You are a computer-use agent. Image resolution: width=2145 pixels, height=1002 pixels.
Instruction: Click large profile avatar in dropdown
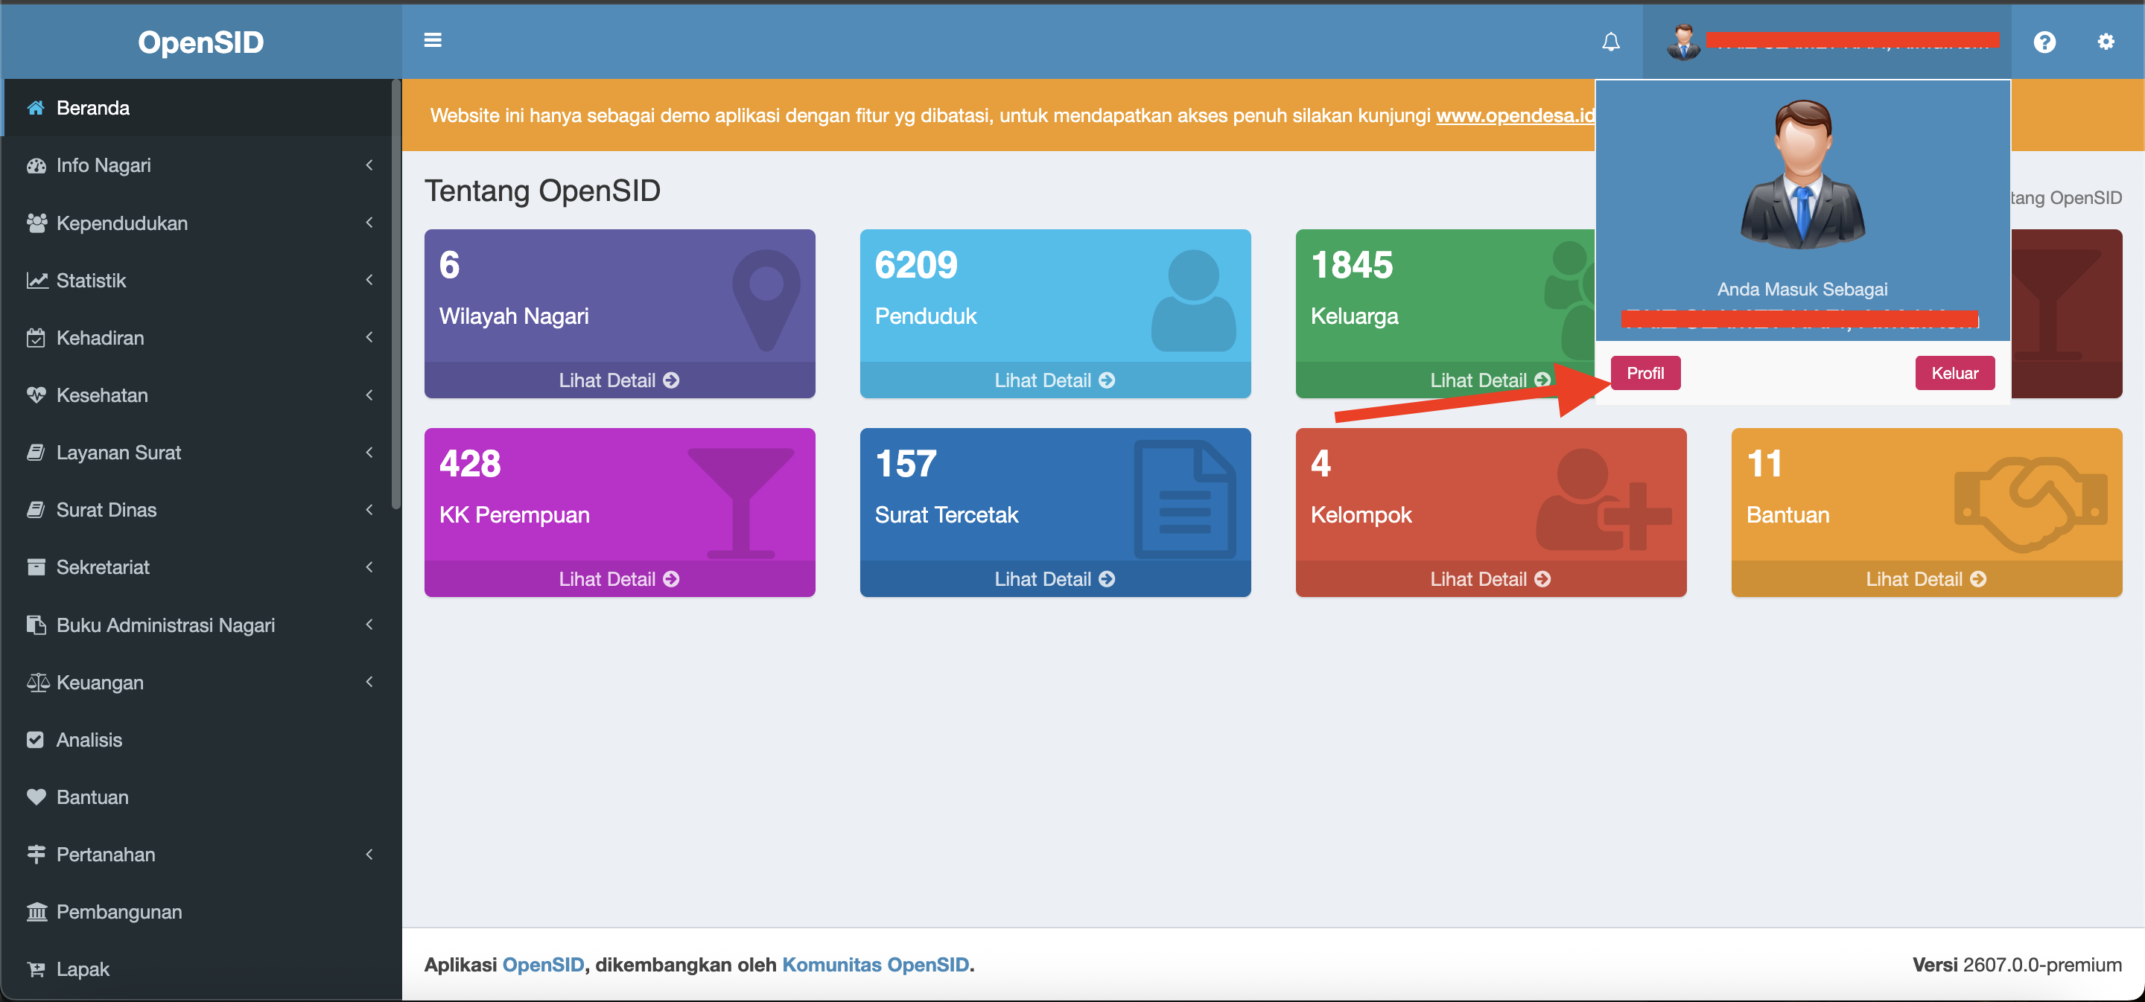(1802, 175)
